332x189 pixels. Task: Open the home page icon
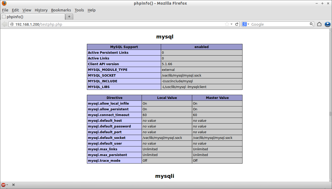(x=319, y=24)
